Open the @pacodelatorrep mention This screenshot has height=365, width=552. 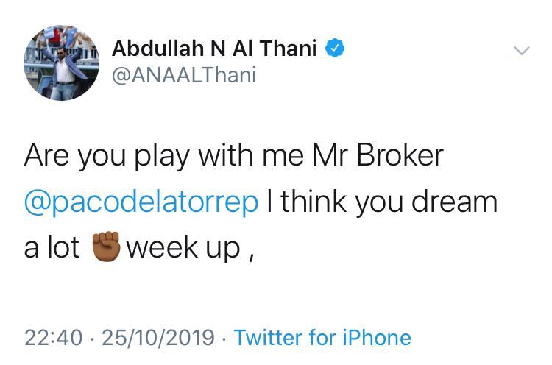click(x=141, y=202)
